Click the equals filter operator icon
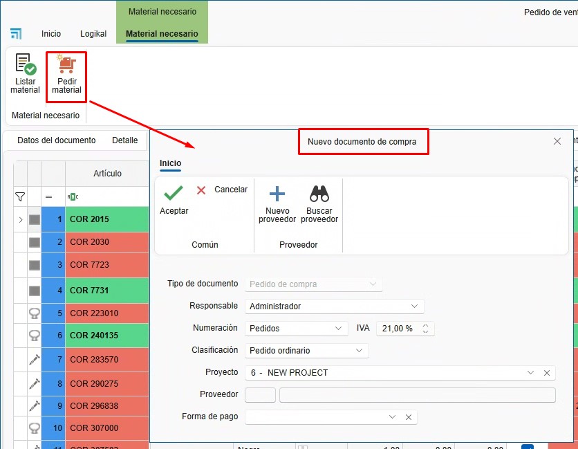Image resolution: width=578 pixels, height=449 pixels. click(x=48, y=197)
